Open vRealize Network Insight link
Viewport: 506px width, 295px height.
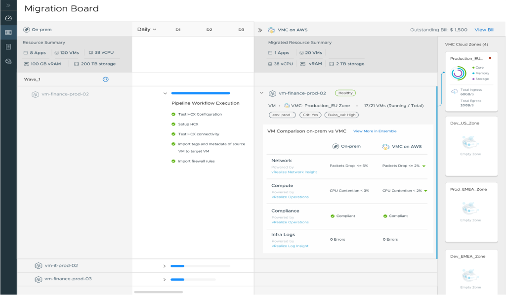[x=294, y=172]
